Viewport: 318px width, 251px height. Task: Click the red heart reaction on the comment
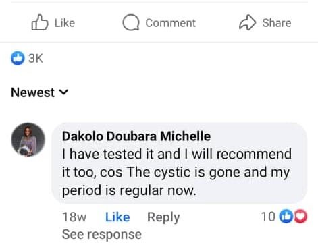[x=301, y=217]
